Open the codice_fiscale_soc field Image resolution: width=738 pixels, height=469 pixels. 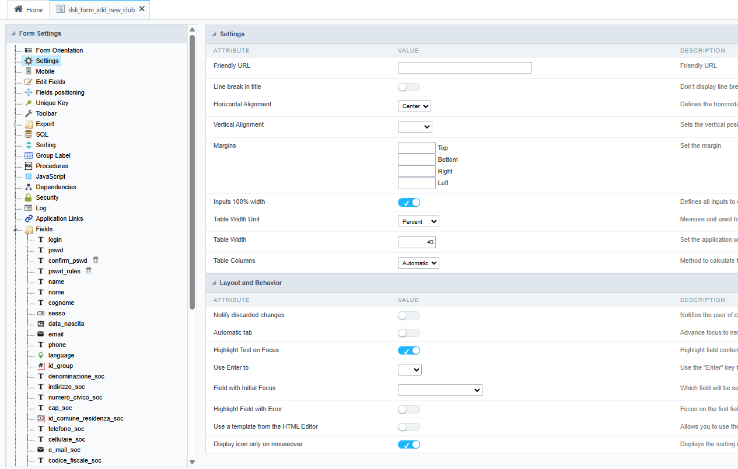tap(75, 460)
